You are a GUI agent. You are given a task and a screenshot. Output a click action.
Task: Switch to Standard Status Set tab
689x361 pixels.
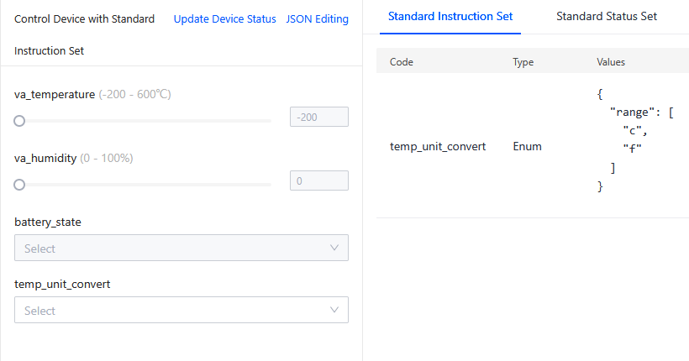pos(607,16)
